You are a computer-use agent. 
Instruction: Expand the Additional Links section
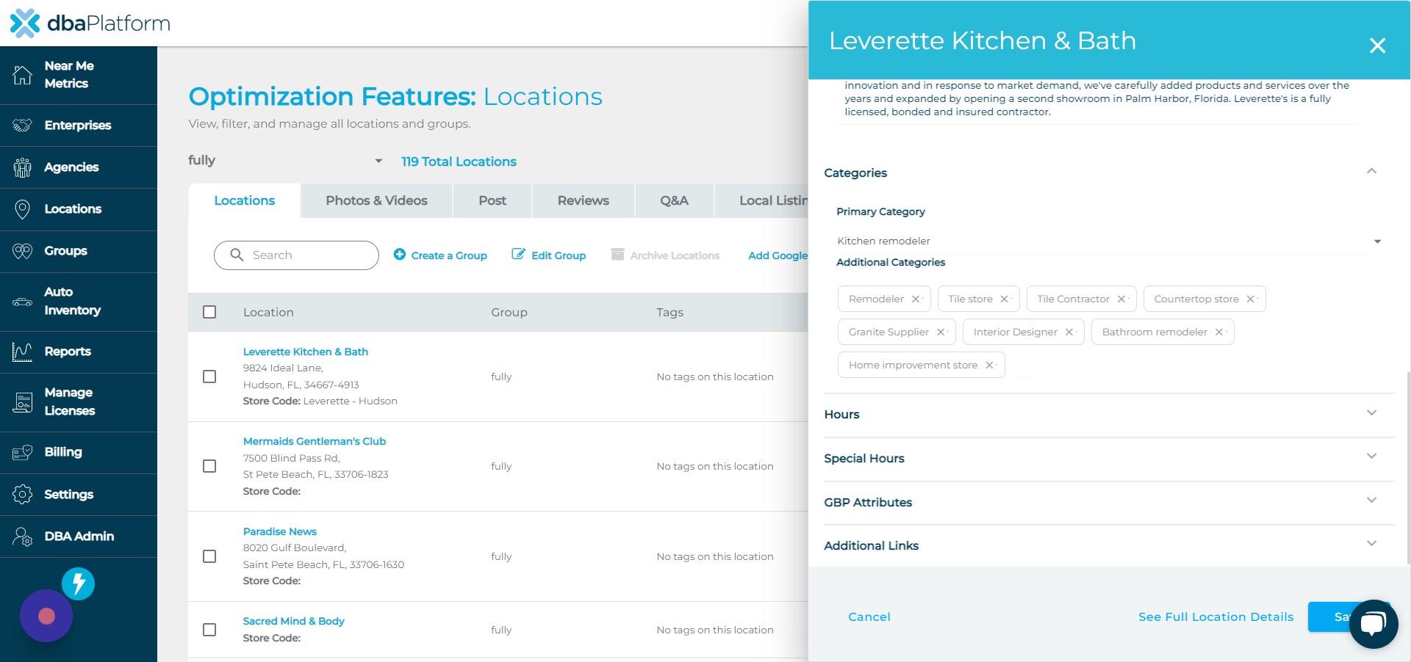(1371, 543)
